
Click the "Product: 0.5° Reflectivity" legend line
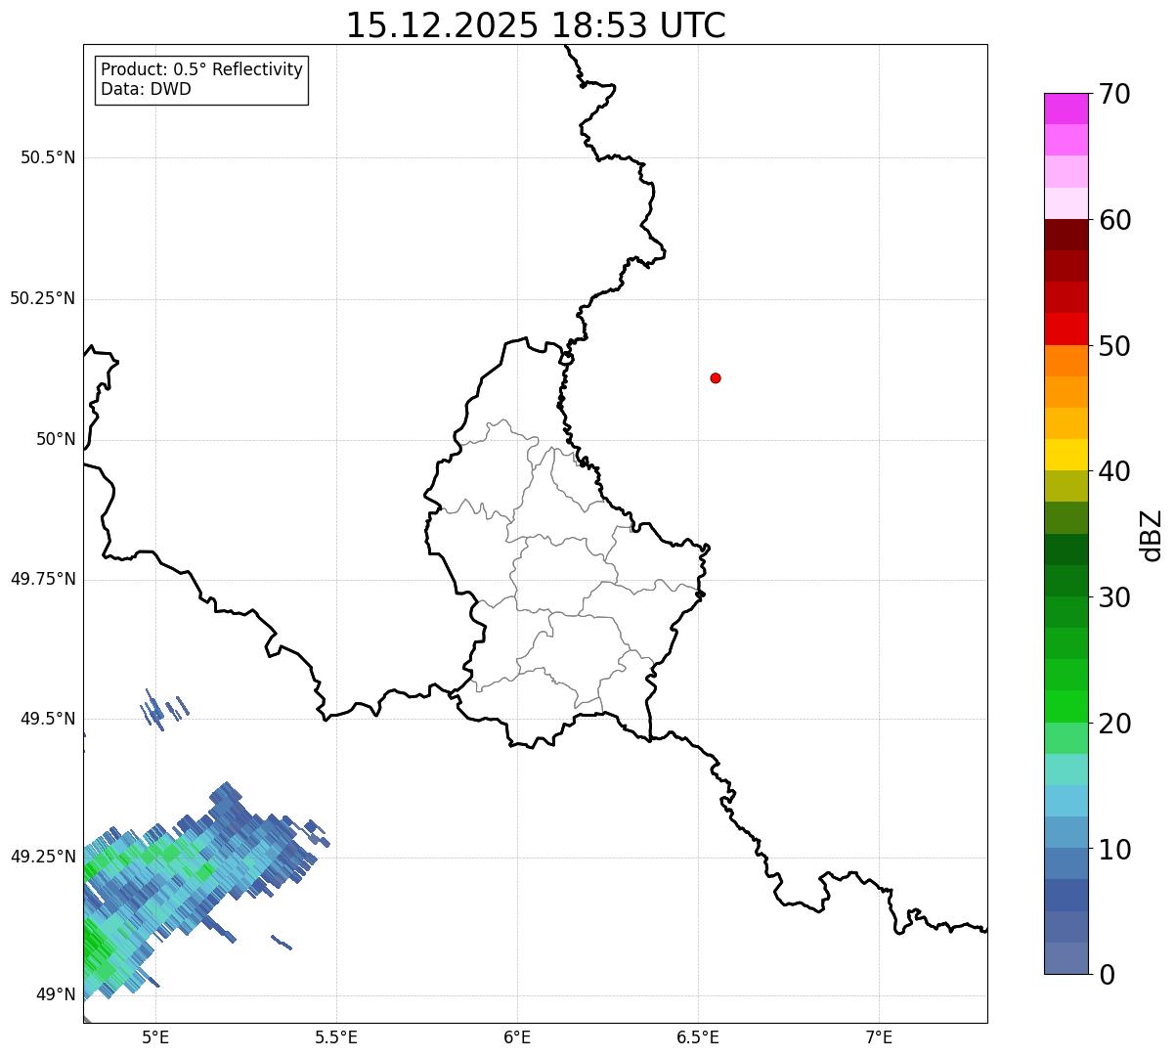pyautogui.click(x=202, y=70)
